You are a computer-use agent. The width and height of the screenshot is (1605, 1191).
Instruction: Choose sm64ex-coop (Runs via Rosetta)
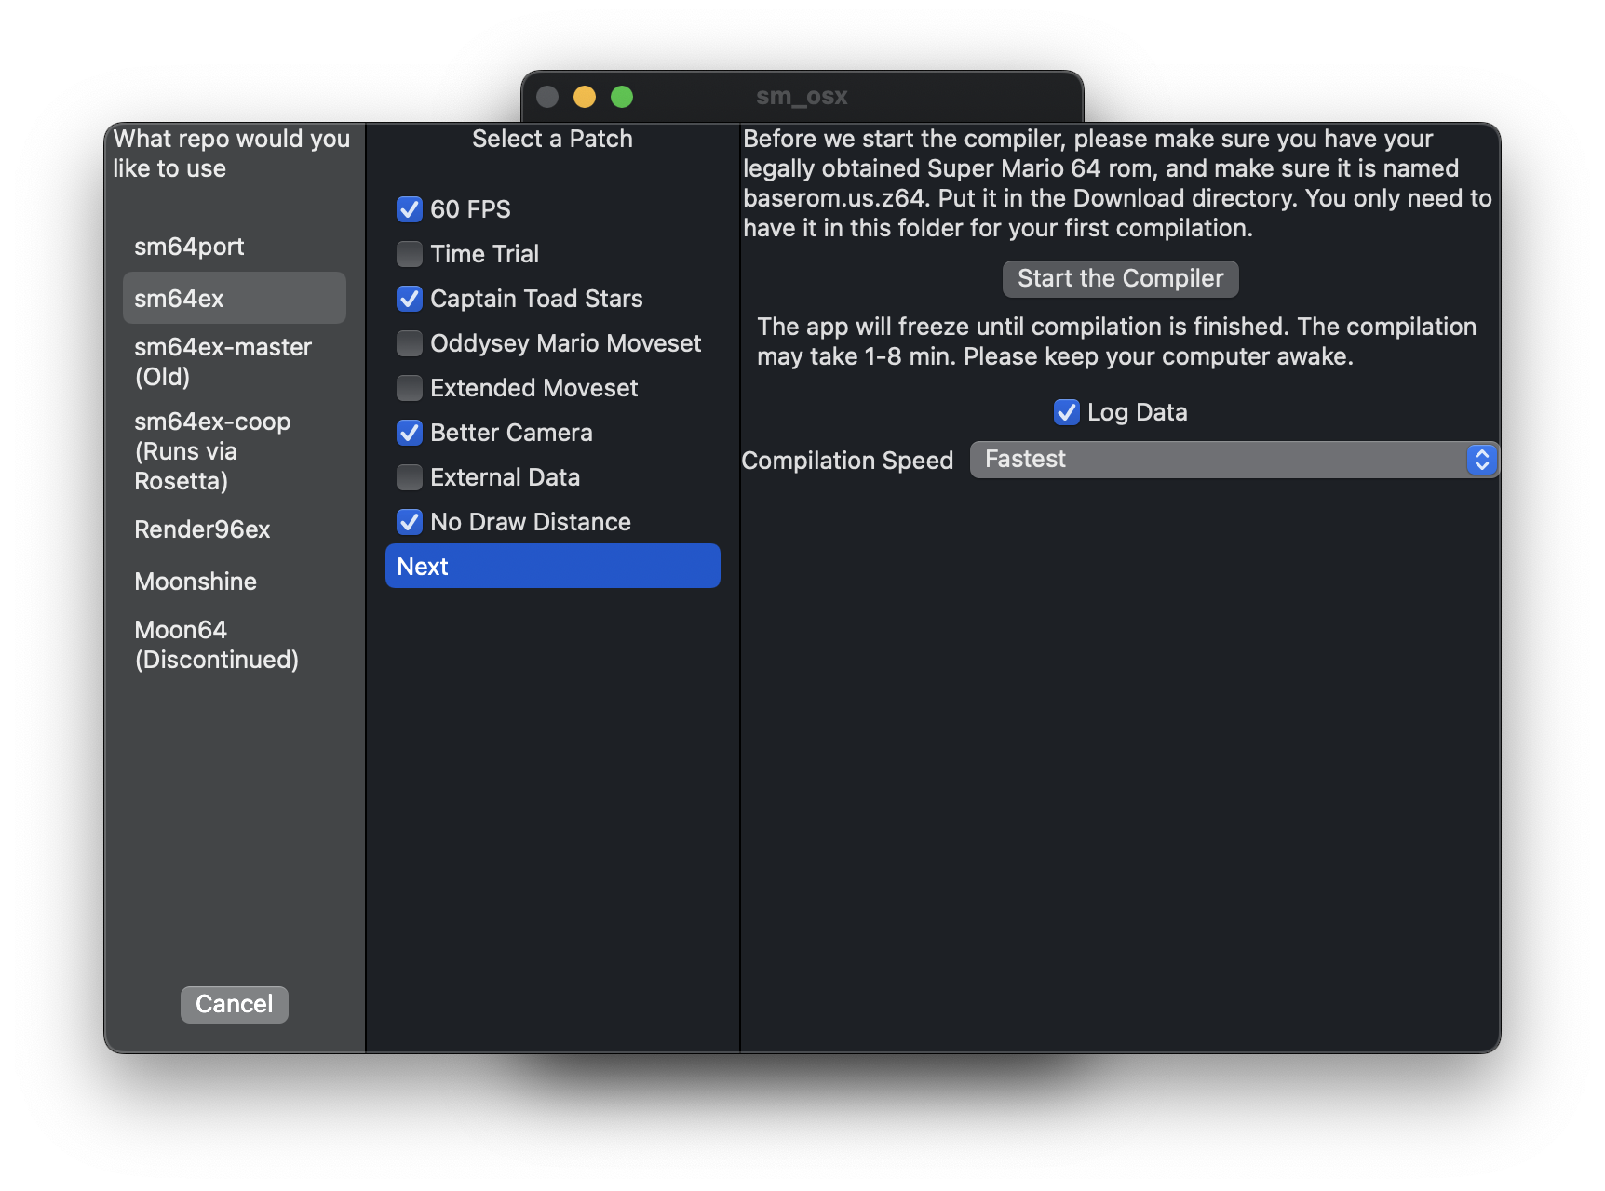coord(235,451)
